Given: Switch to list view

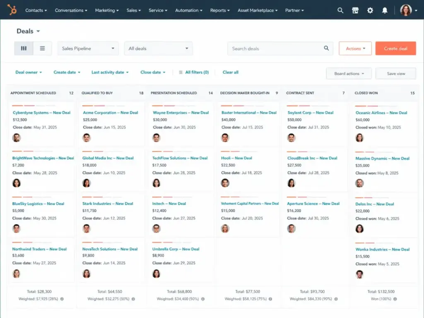Looking at the screenshot, I should click(42, 48).
